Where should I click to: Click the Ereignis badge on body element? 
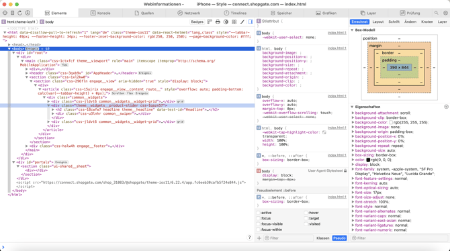point(32,49)
